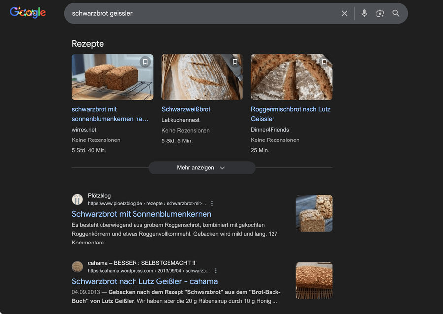
Task: Click the Google logo
Action: [28, 12]
